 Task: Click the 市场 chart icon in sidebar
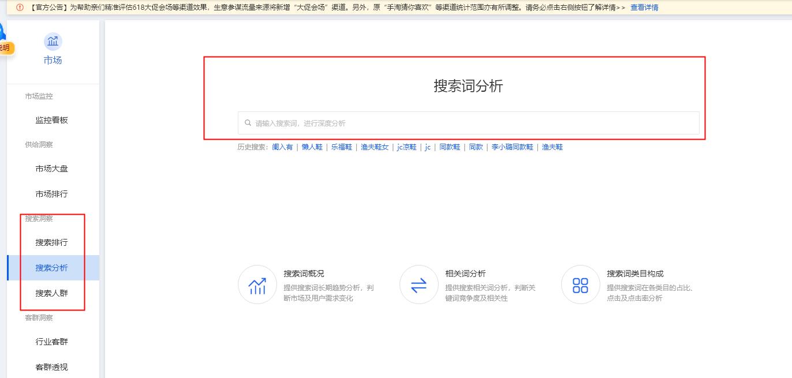[53, 41]
